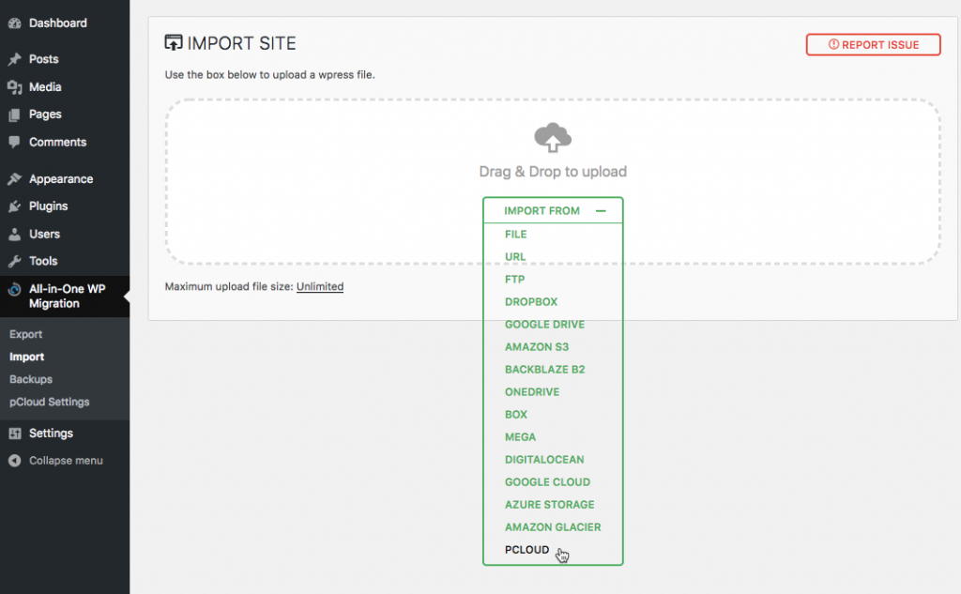Click the Users person icon
The width and height of the screenshot is (961, 594).
(x=15, y=235)
